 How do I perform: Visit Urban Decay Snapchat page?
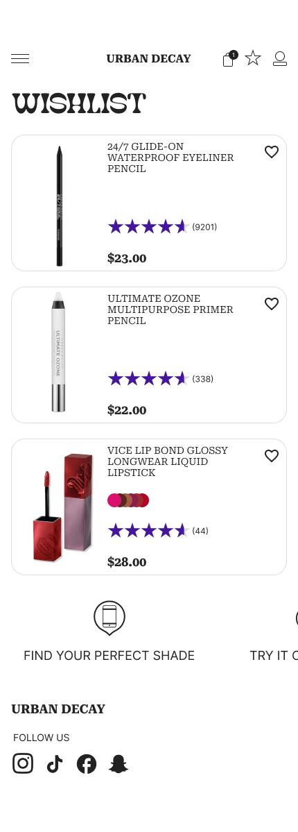click(x=119, y=764)
